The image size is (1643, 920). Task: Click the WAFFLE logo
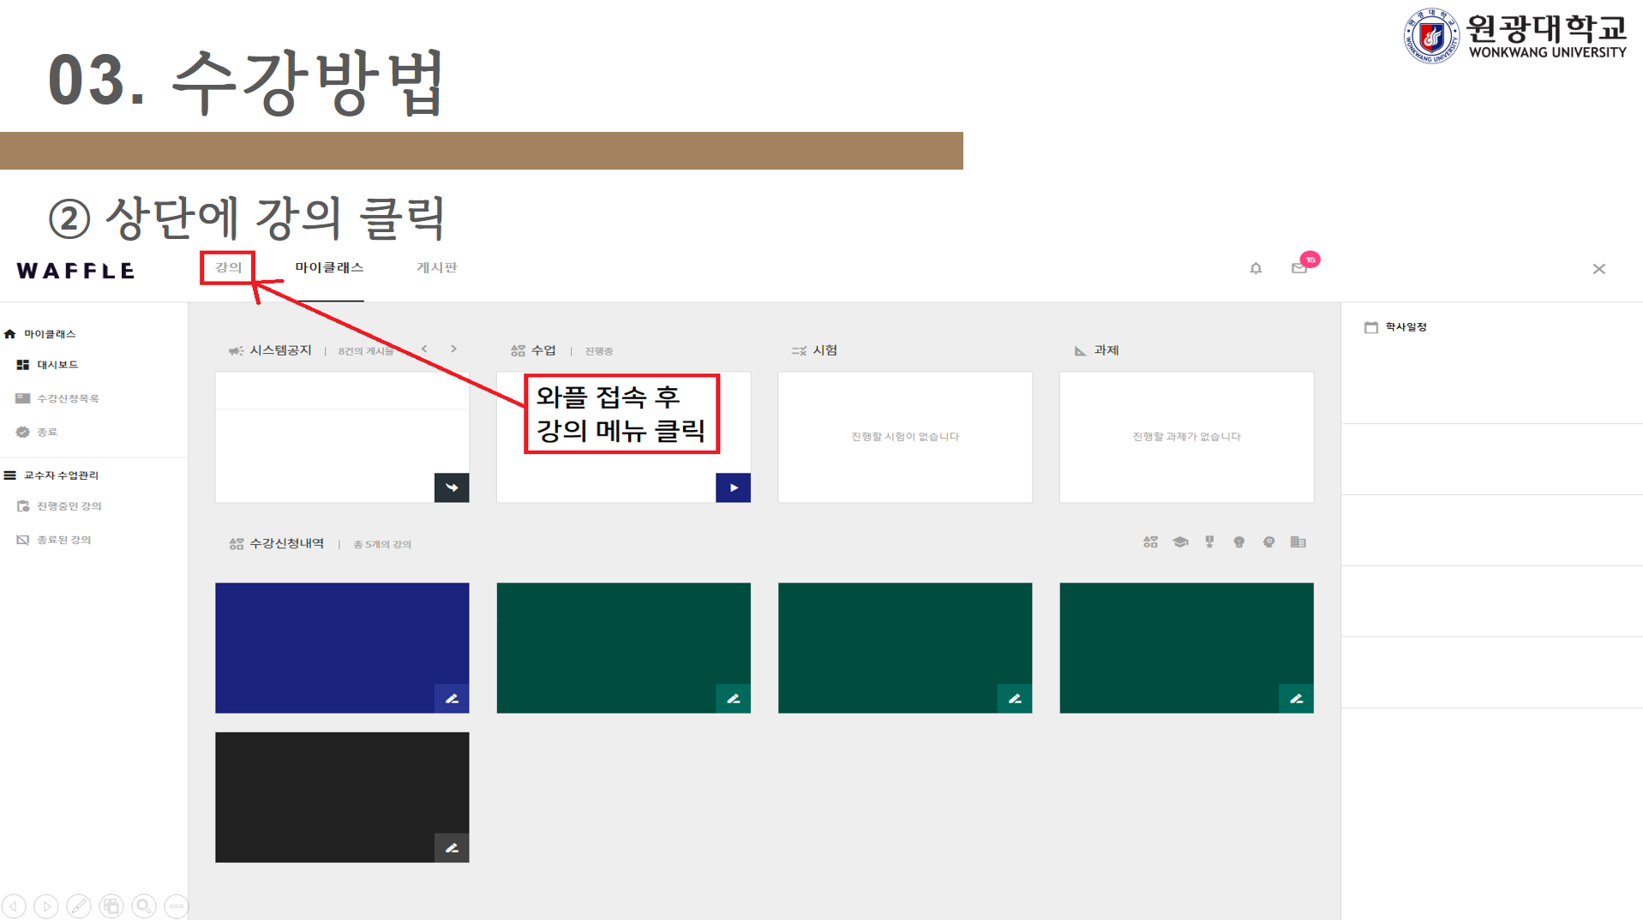75,271
